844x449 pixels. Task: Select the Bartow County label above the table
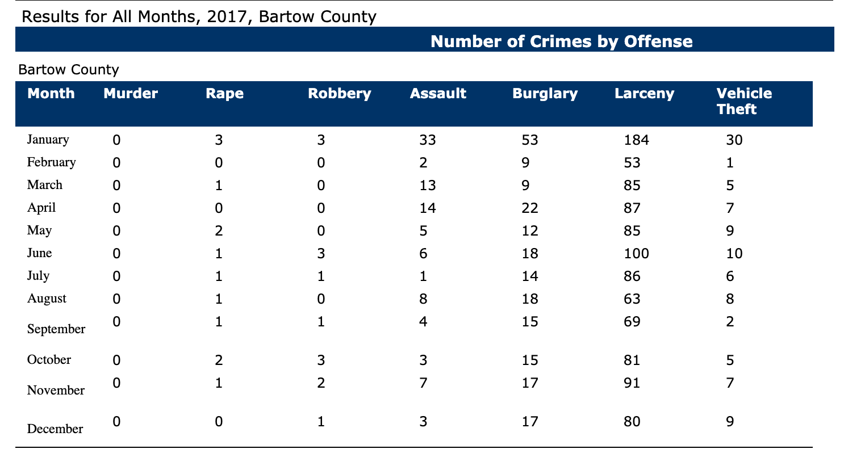(69, 70)
